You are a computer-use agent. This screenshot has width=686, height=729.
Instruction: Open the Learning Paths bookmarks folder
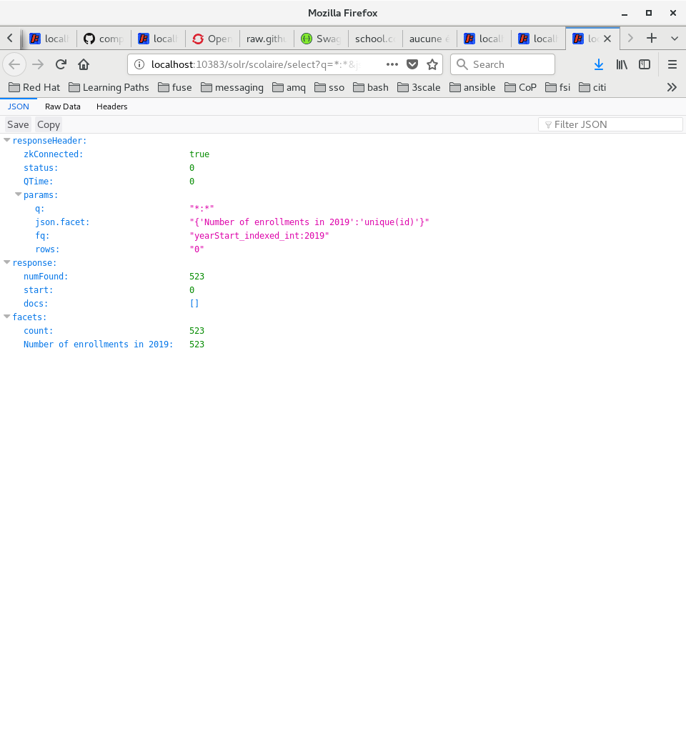tap(109, 87)
